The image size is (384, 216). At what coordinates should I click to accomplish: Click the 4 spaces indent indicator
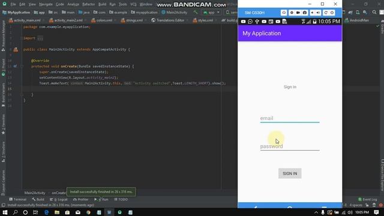coord(356,205)
